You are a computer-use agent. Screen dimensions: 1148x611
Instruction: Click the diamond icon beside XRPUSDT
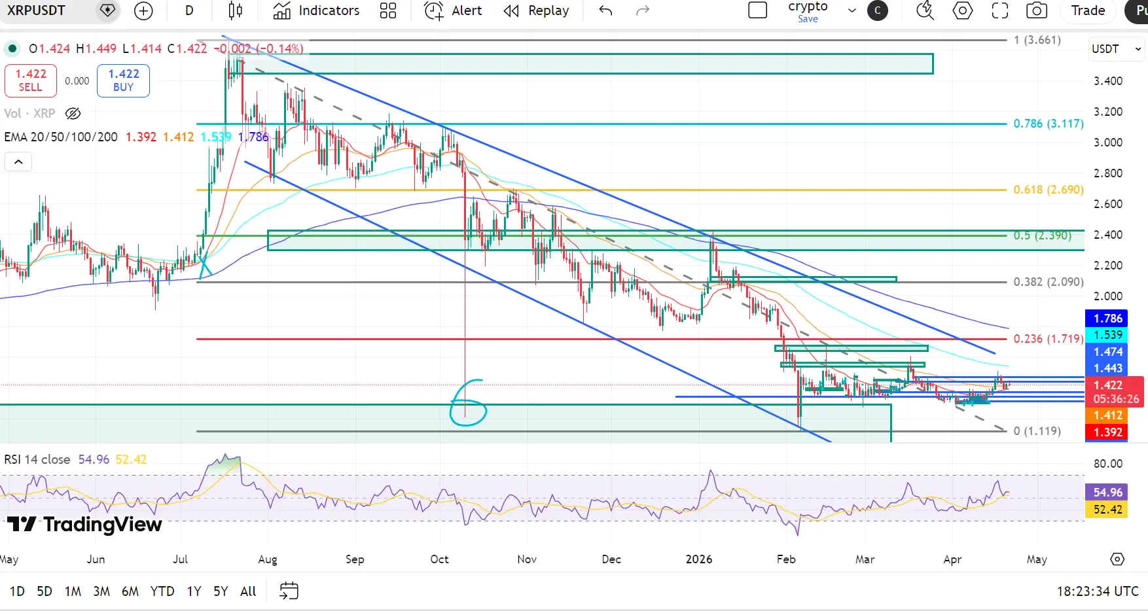tap(107, 10)
